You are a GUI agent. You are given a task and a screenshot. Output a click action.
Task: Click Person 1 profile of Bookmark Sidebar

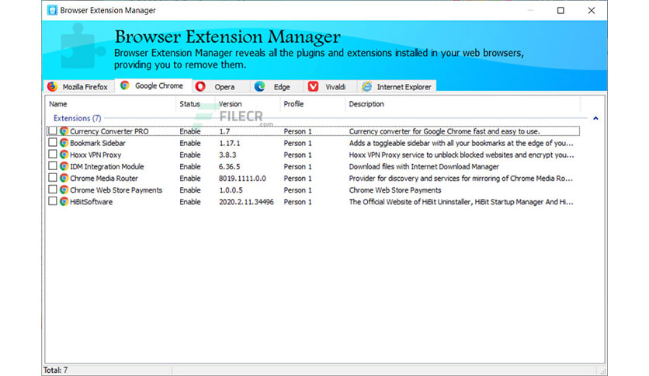[x=297, y=143]
